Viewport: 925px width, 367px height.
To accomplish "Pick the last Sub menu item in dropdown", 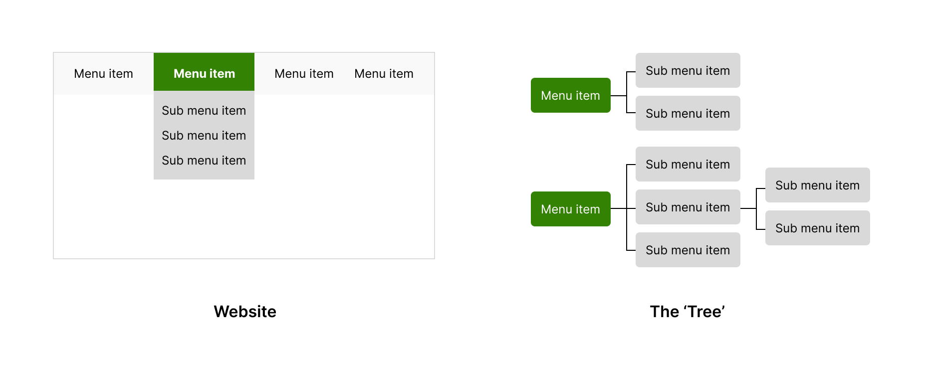I will [x=204, y=161].
